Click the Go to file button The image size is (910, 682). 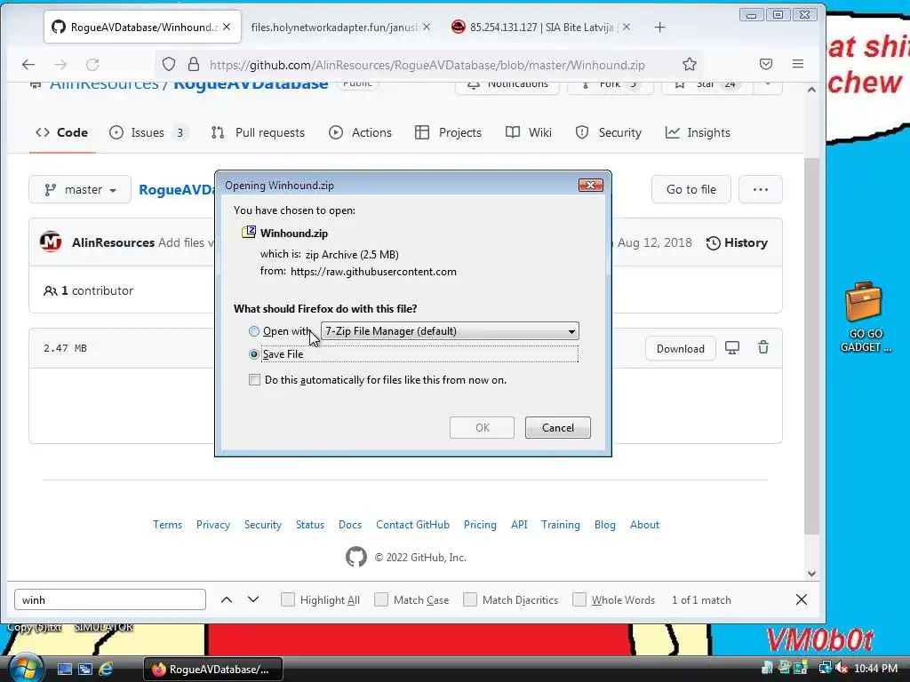pos(690,190)
